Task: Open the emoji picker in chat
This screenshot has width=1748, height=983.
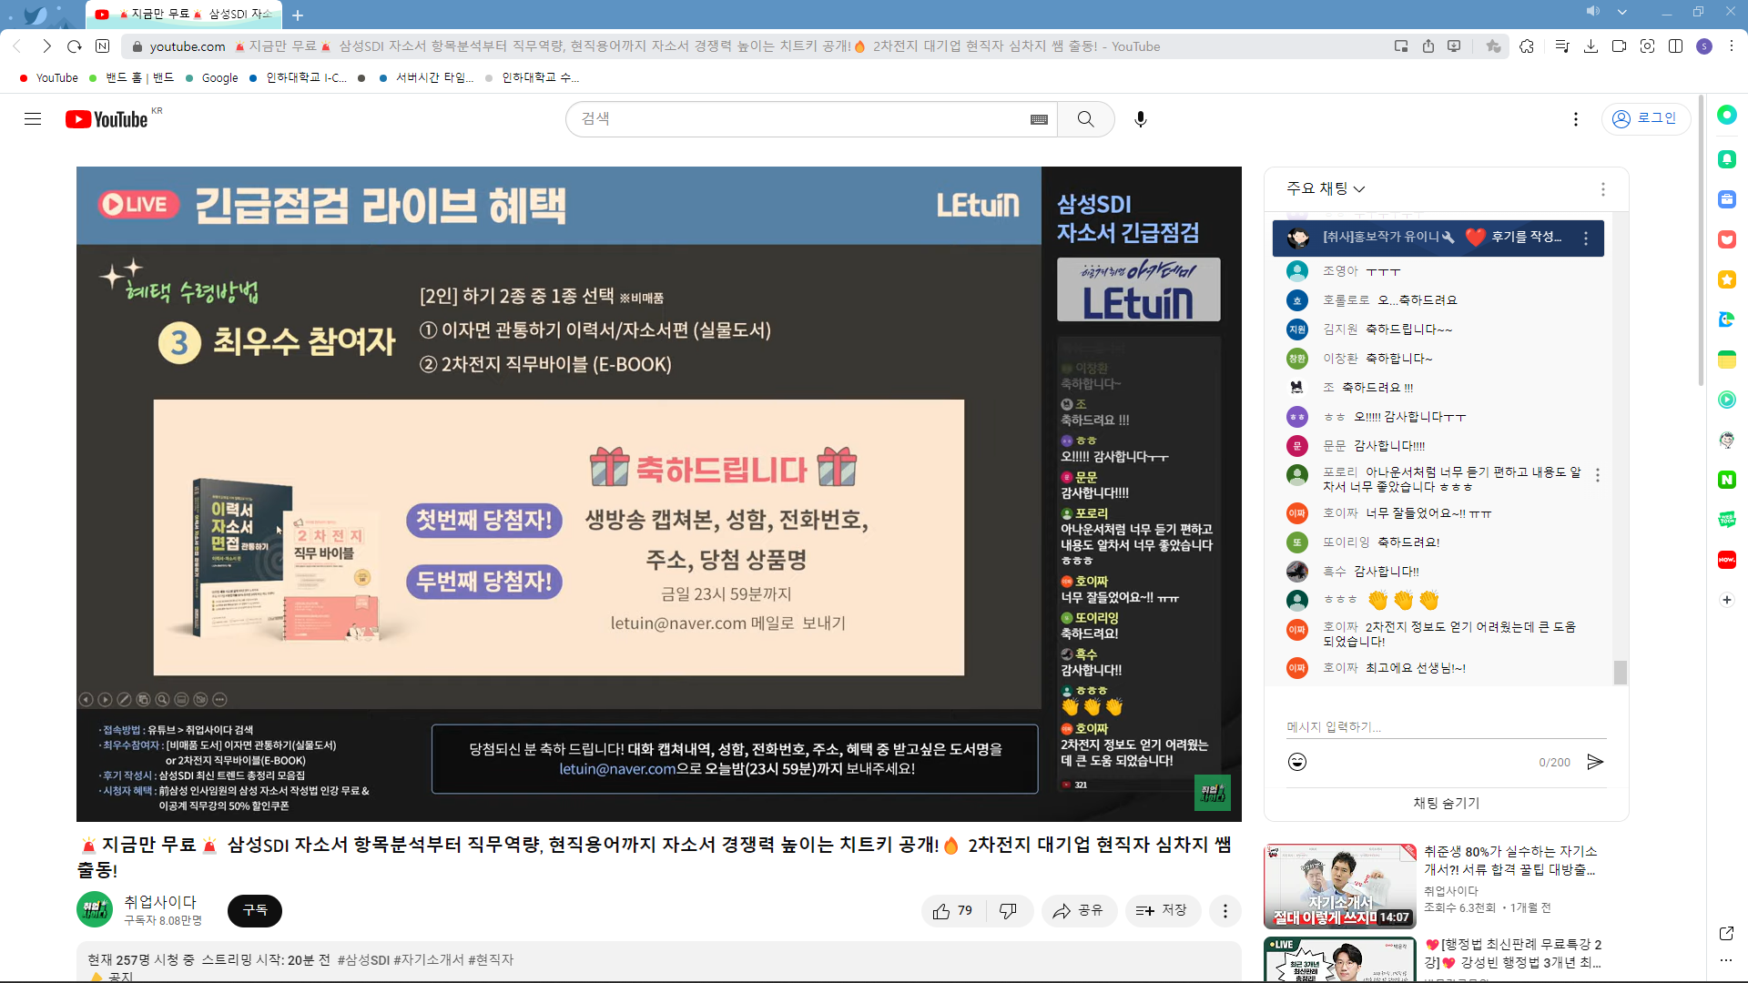Action: pyautogui.click(x=1297, y=762)
